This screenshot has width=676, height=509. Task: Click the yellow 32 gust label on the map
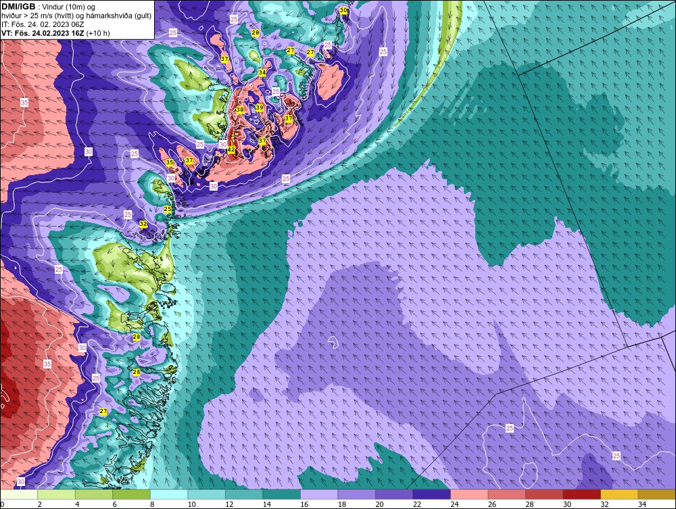pyautogui.click(x=143, y=224)
